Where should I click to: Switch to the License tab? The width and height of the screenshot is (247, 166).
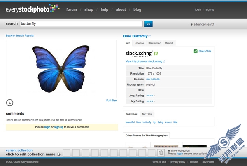[139, 43]
